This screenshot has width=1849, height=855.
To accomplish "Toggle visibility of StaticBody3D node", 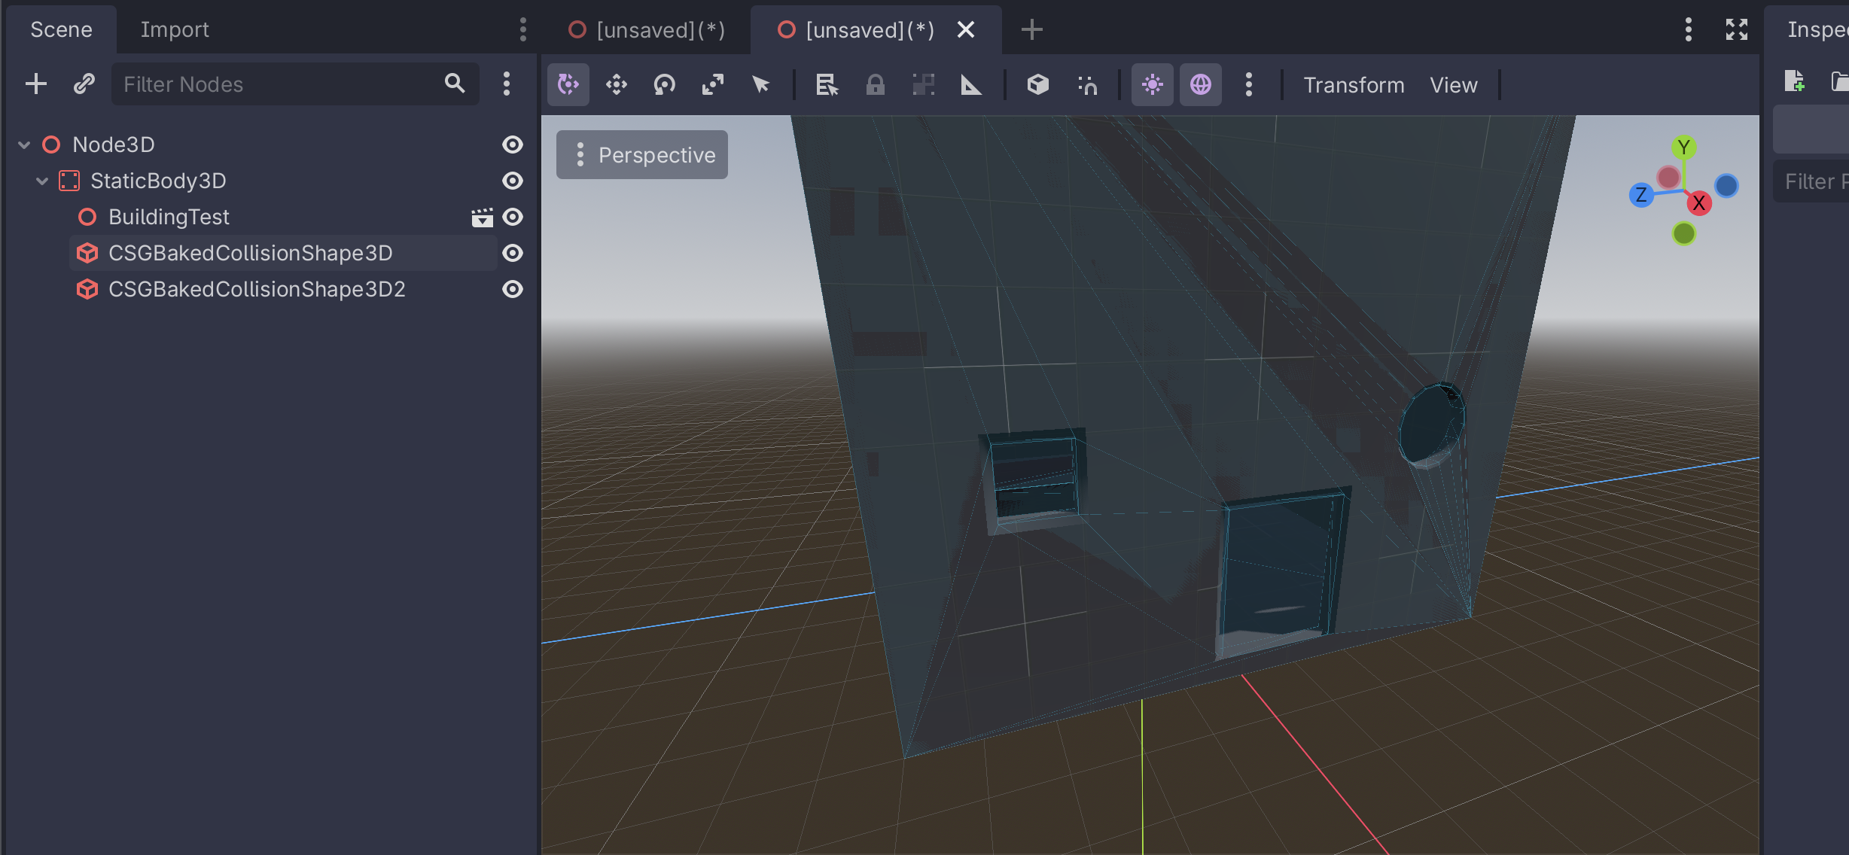I will click(513, 181).
